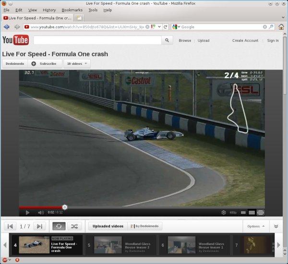Open the Bookmarks menu

point(72,10)
